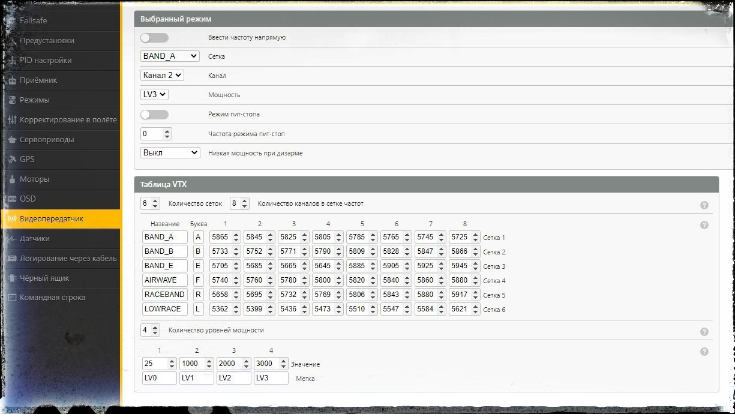Click the Чёрный ящик sidebar icon

coord(12,278)
